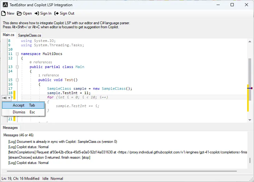The image size is (254, 182).
Task: Click the 'sample.TestInt = 11;' code line
Action: point(69,93)
